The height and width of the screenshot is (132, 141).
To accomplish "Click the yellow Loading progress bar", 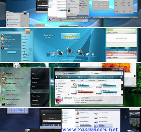I will click(70, 37).
